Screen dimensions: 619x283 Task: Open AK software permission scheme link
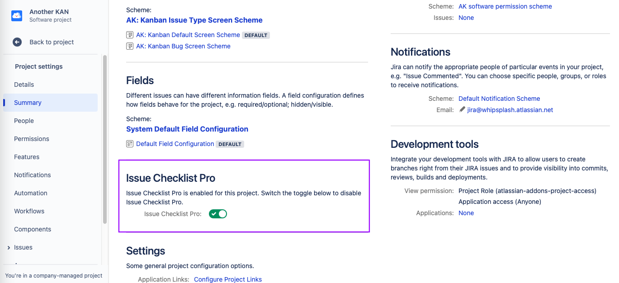click(505, 6)
